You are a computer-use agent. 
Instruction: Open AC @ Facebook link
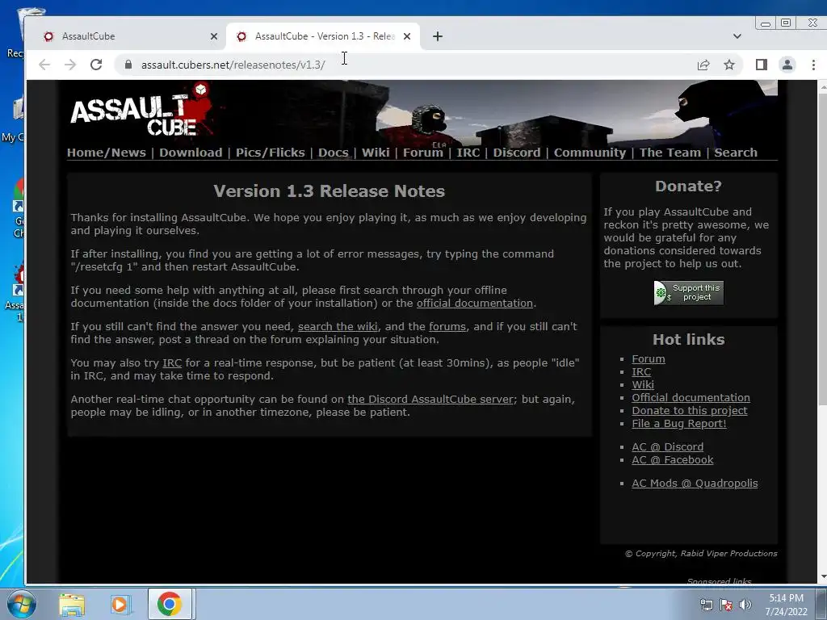(x=673, y=460)
